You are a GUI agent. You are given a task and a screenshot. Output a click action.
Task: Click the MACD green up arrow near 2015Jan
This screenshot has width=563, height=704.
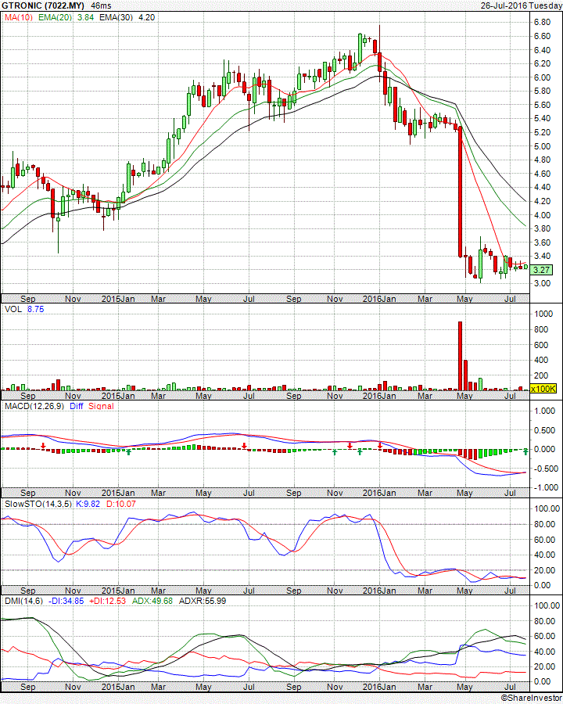pyautogui.click(x=129, y=451)
